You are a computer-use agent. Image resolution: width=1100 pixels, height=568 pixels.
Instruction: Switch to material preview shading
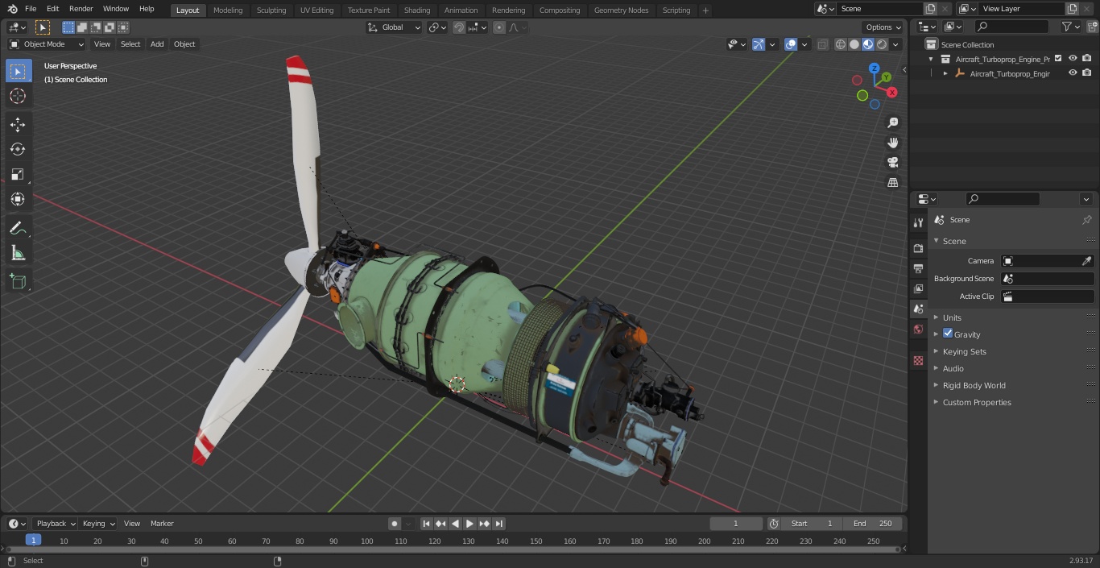[868, 44]
